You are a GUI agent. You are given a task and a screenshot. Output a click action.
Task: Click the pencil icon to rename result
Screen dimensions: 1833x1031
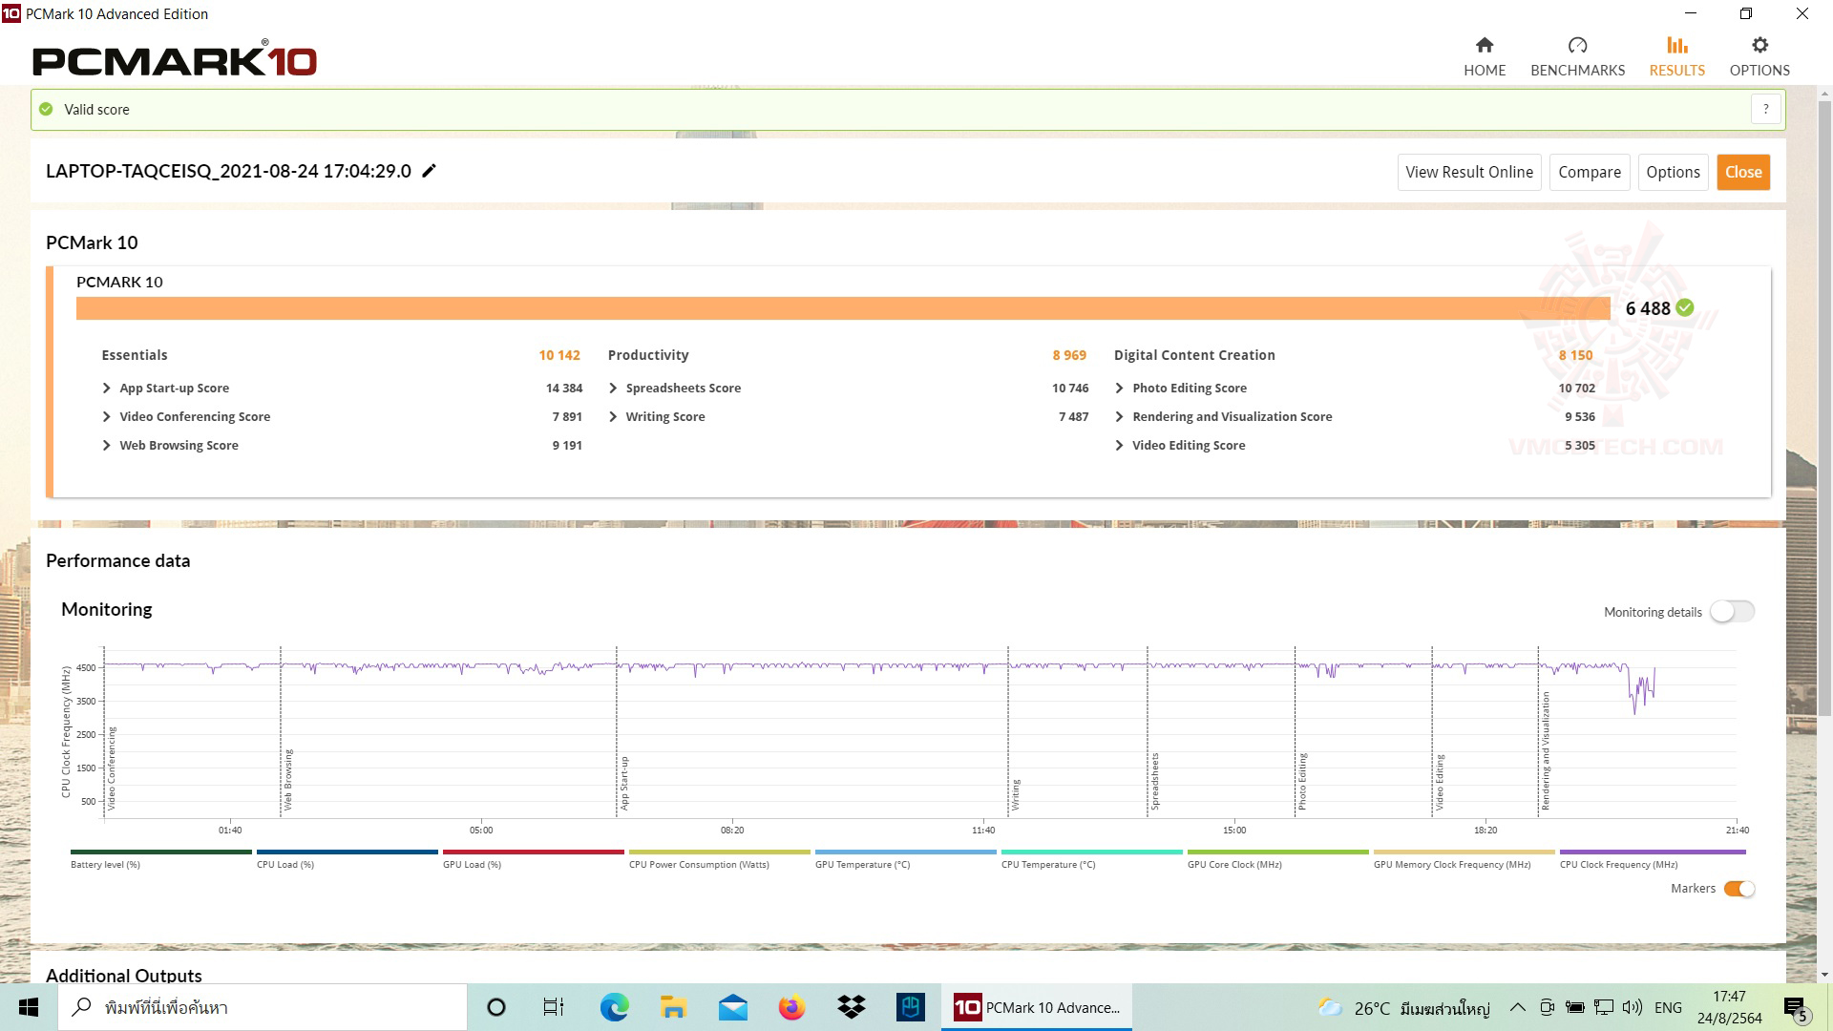(x=430, y=171)
